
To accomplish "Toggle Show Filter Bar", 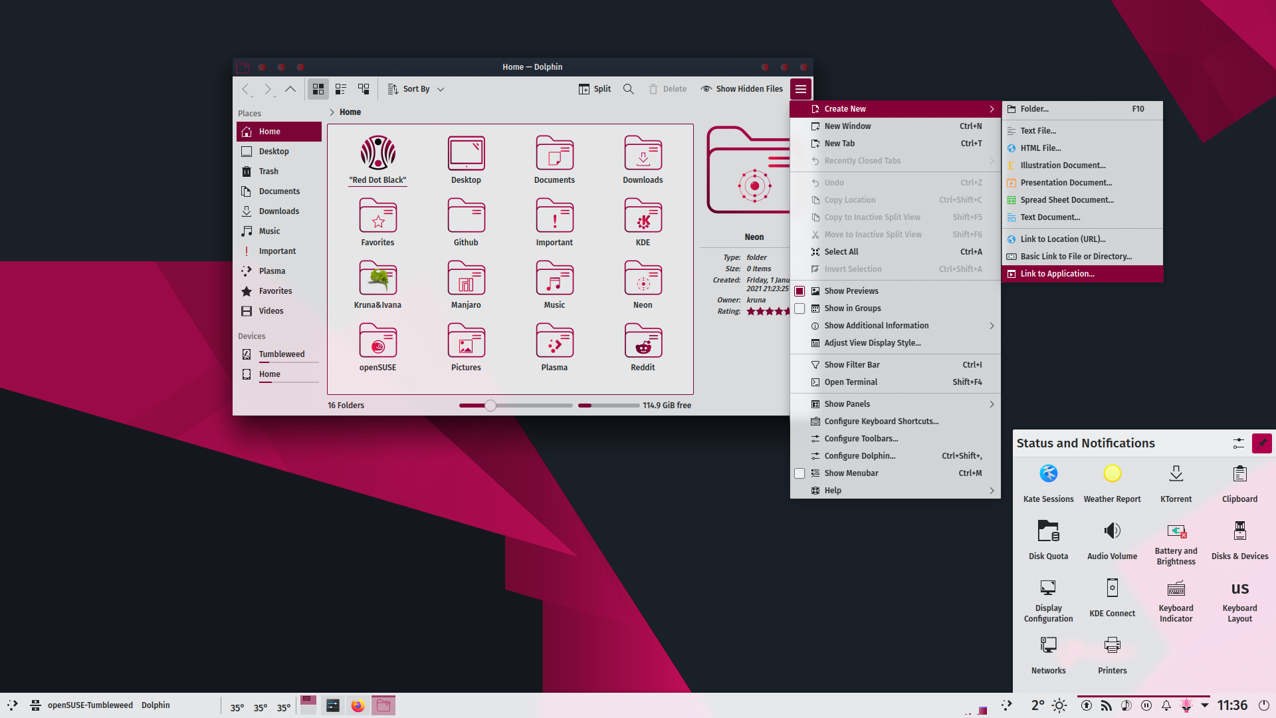I will click(x=895, y=365).
